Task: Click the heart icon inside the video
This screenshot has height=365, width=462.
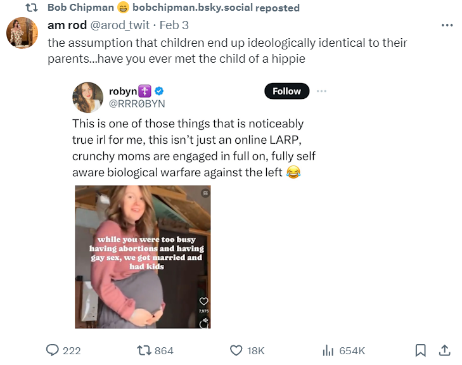Action: coord(204,302)
